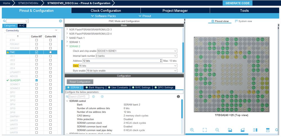Expand SDRAM 1 section
The width and height of the screenshot is (281, 137).
click(x=67, y=42)
